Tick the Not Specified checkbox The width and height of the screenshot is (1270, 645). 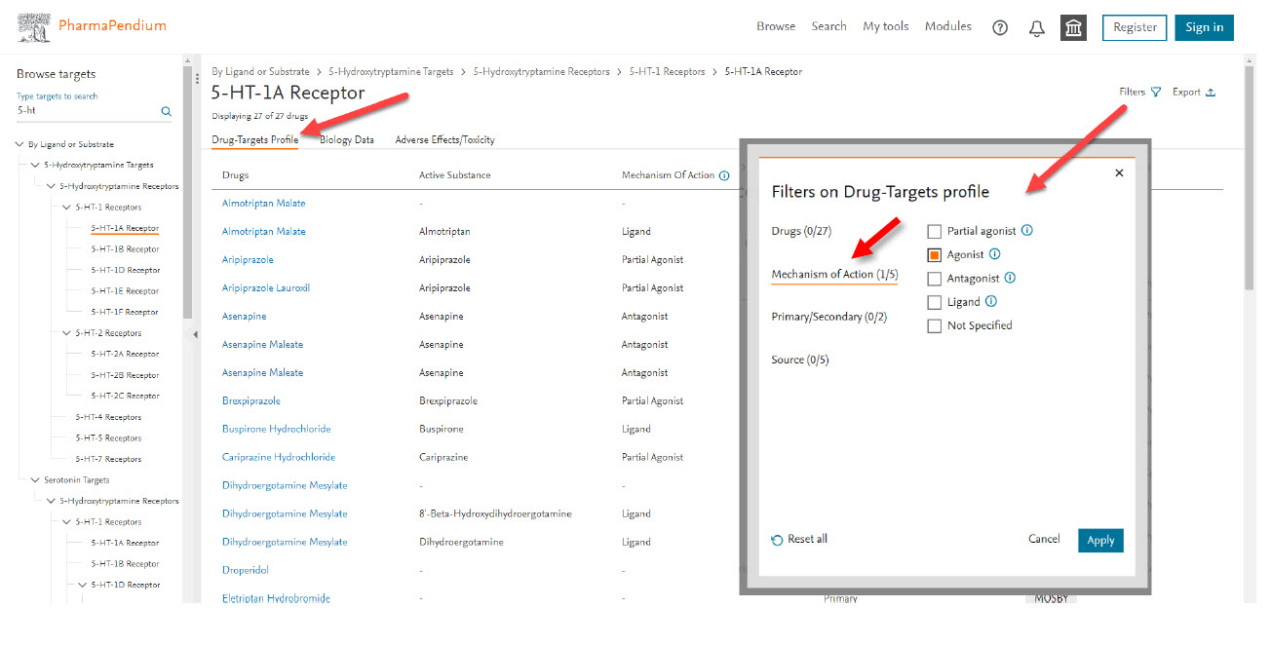[934, 326]
